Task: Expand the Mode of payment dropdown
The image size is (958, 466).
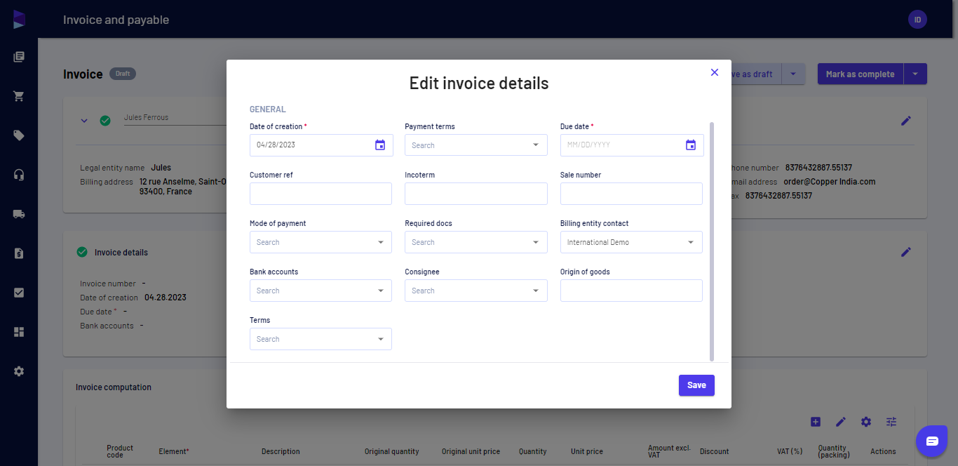Action: (x=381, y=242)
